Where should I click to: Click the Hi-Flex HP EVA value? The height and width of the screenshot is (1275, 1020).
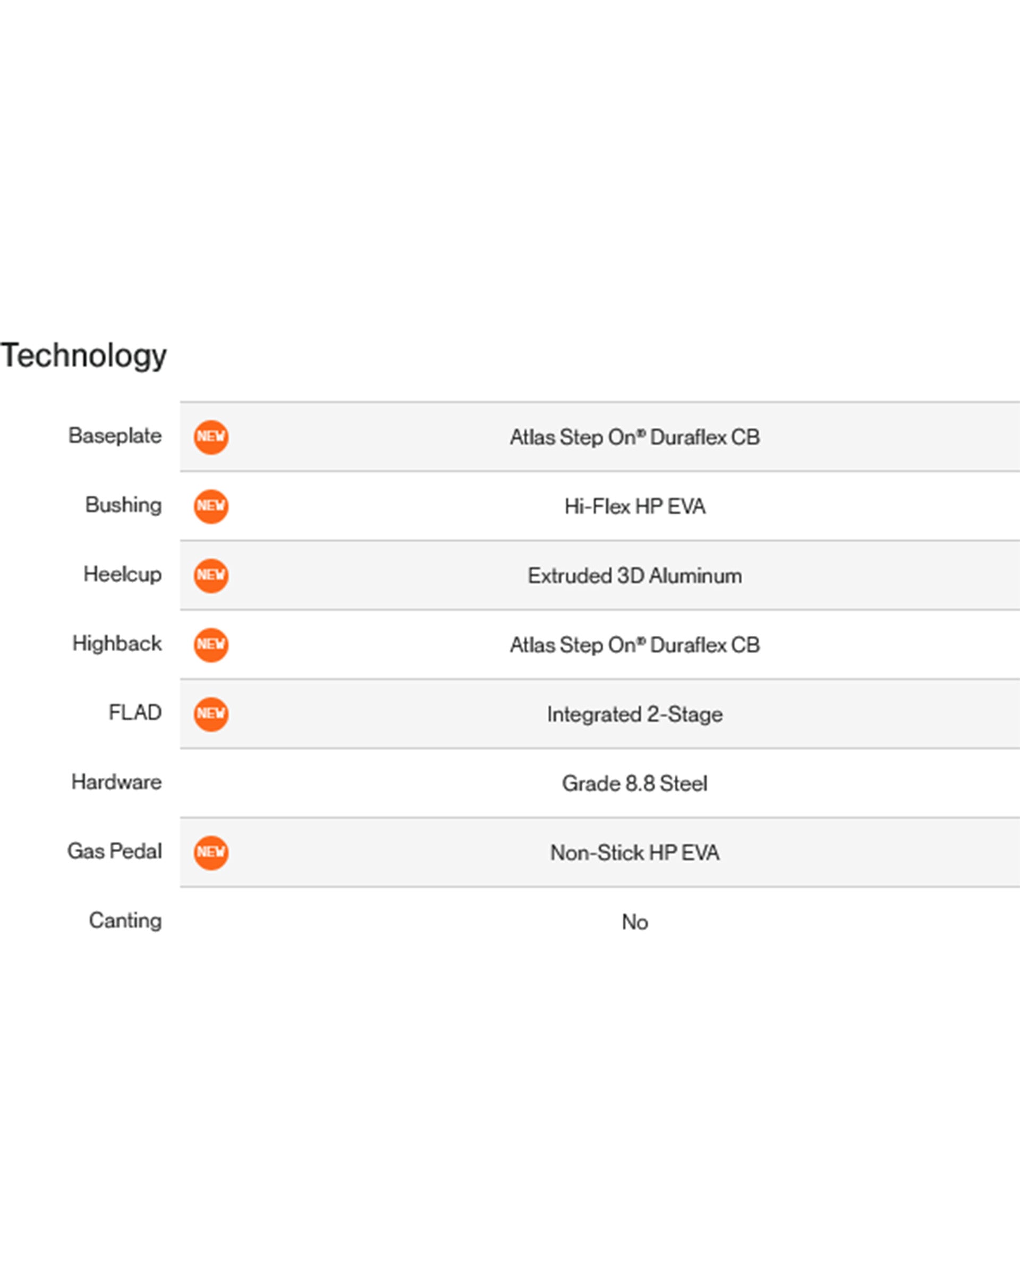[x=634, y=507]
